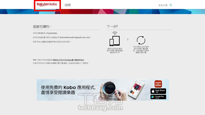This screenshot has height=115, width=205.
Task: Select the order number 1723460999
Action: 51,33
